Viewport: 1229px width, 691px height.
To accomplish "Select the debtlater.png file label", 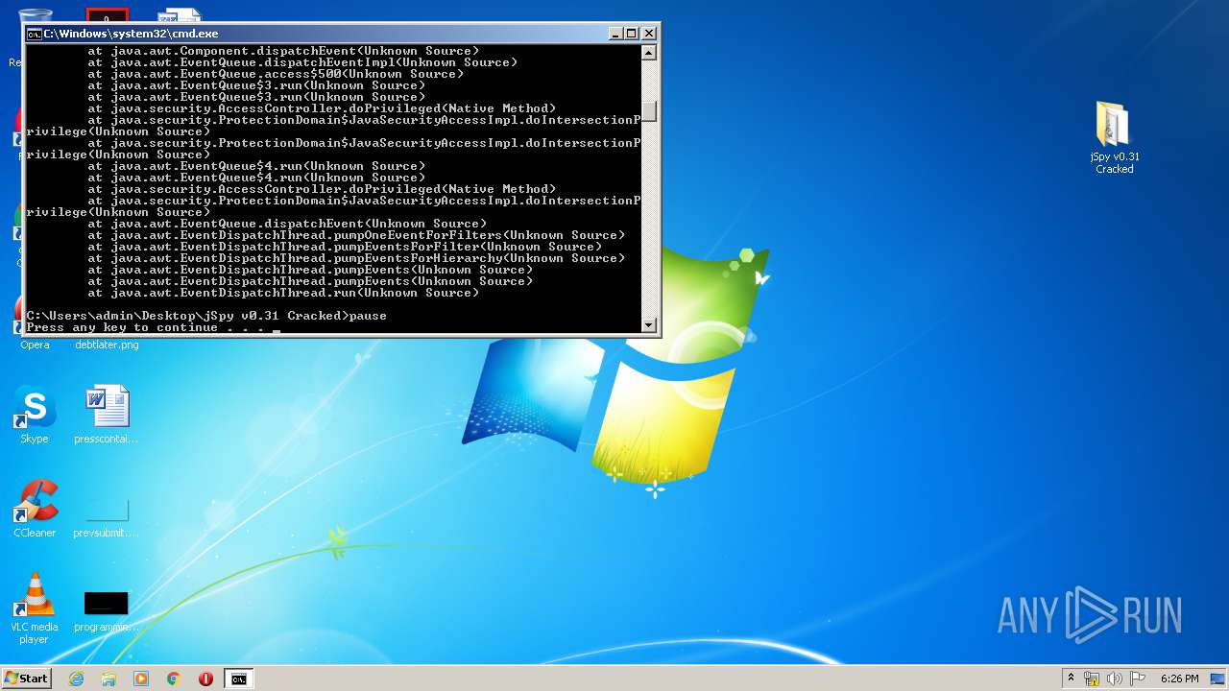I will pyautogui.click(x=107, y=345).
